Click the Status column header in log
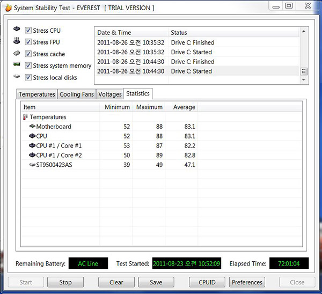Viewport: 322px width, 294px height. point(234,32)
